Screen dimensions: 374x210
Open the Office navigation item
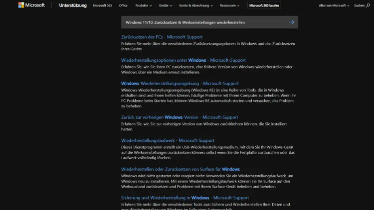coord(123,5)
